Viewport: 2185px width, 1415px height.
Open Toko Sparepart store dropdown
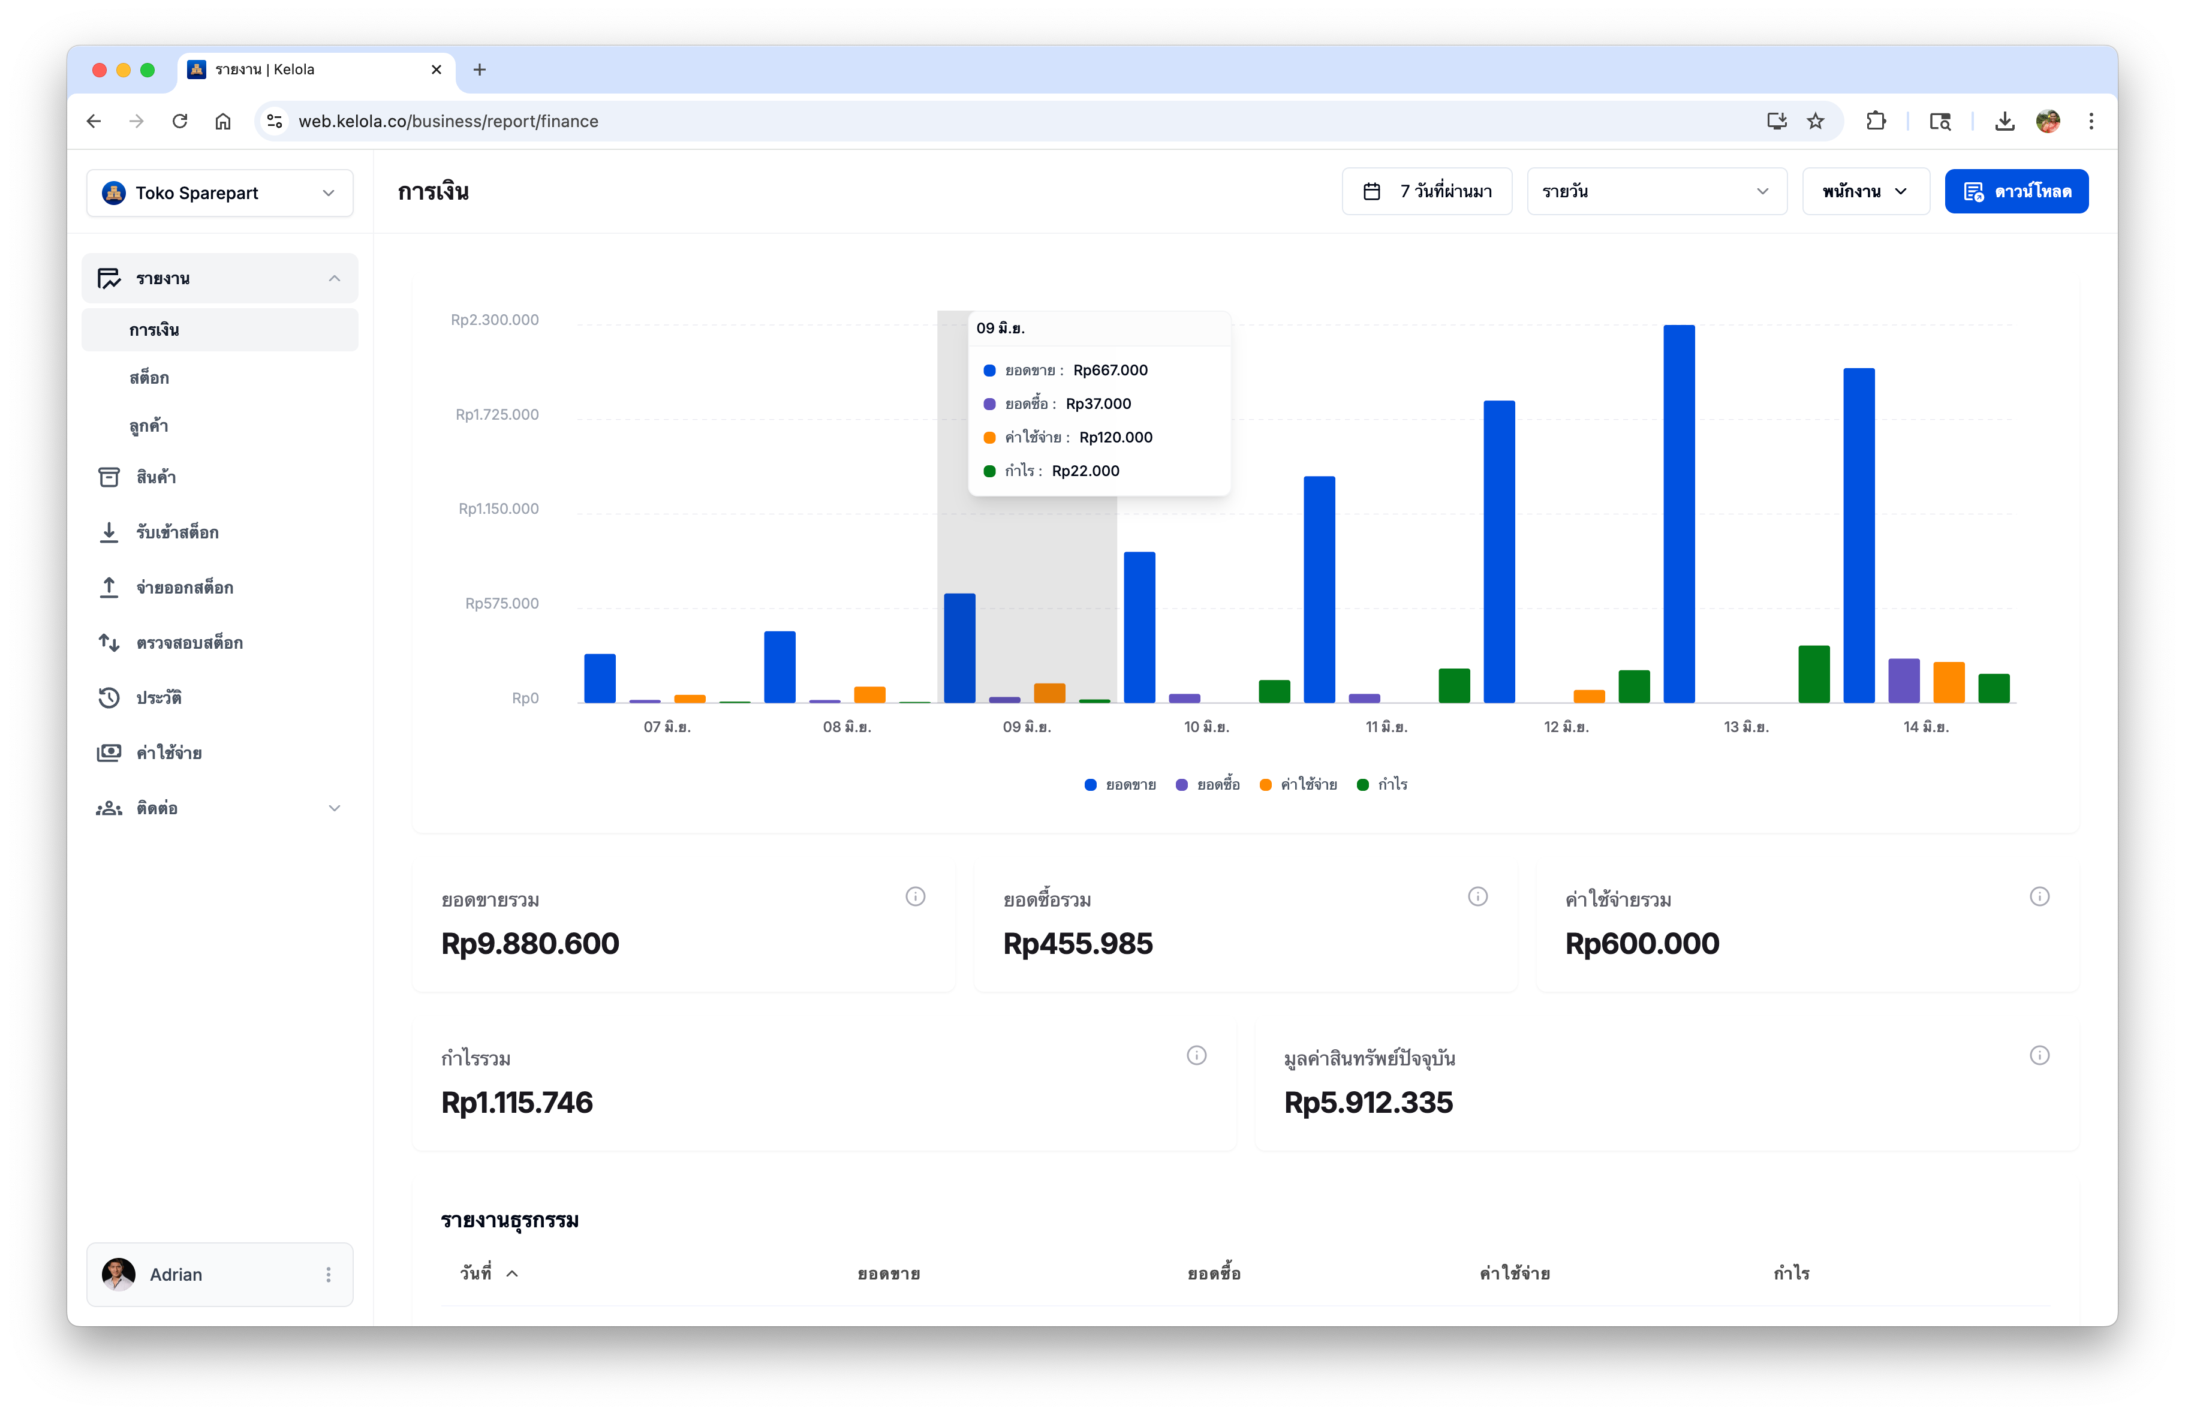pyautogui.click(x=219, y=193)
